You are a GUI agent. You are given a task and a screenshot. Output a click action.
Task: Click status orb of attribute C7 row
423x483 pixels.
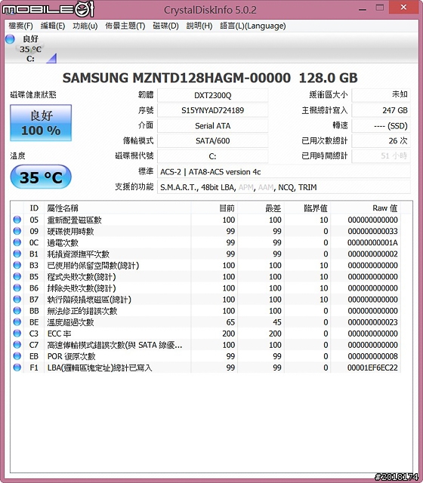click(17, 345)
